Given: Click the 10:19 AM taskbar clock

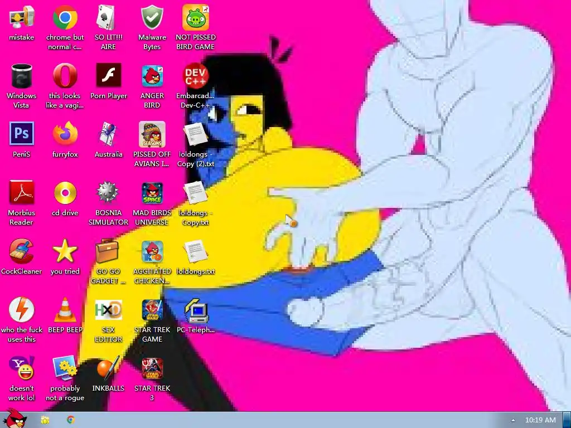Looking at the screenshot, I should coord(540,420).
